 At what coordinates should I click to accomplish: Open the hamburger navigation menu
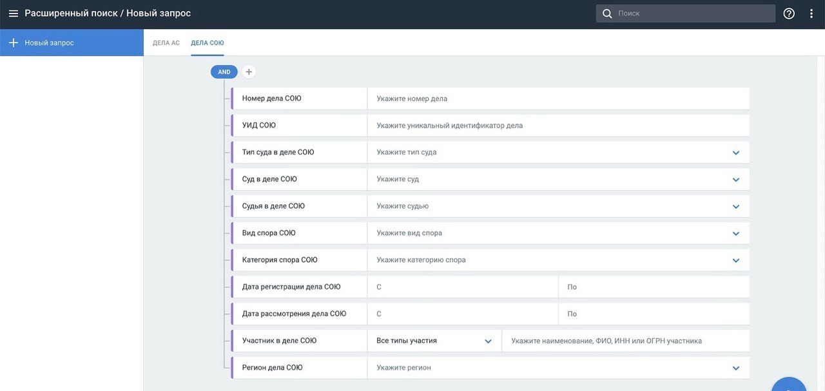[14, 14]
